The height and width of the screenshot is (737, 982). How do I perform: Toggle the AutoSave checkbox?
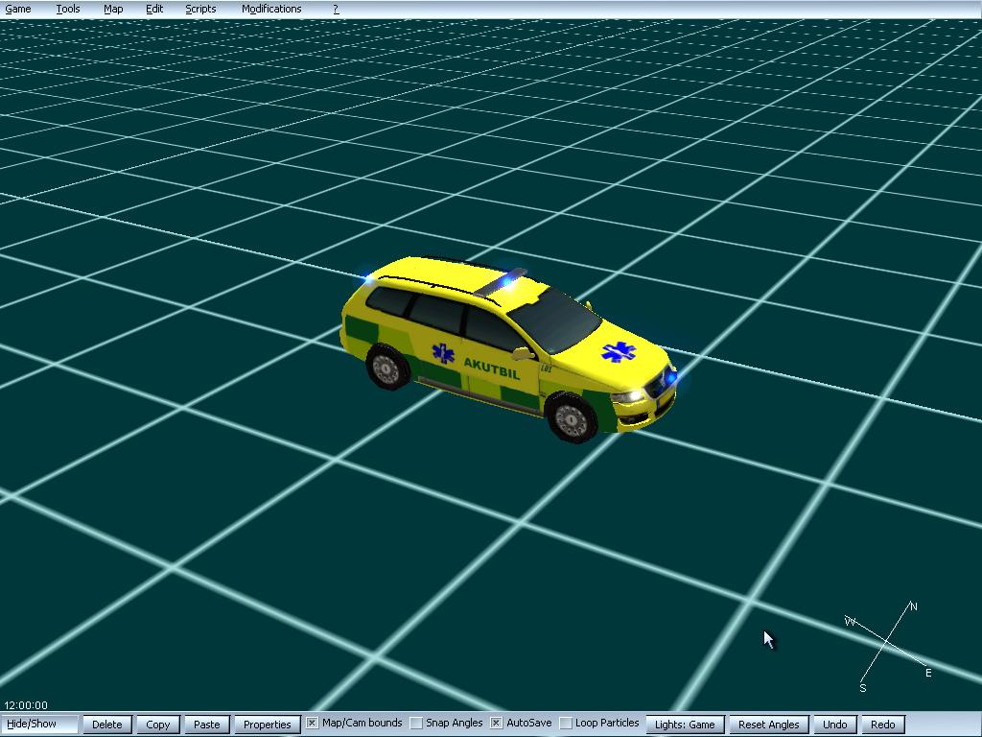pyautogui.click(x=496, y=724)
